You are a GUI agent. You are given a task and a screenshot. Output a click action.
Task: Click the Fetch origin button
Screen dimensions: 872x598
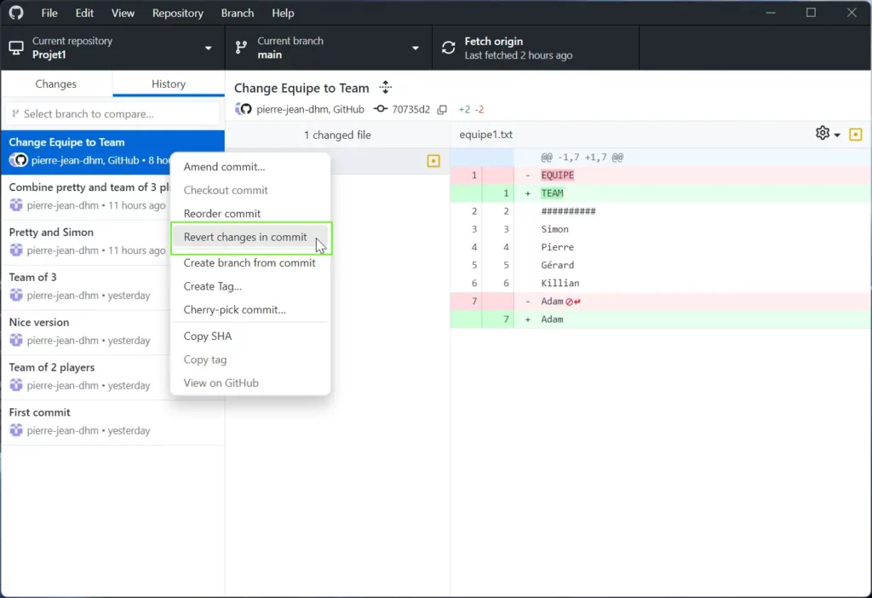(535, 48)
